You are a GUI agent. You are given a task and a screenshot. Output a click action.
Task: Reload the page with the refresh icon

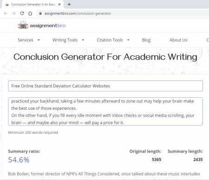tap(22, 13)
